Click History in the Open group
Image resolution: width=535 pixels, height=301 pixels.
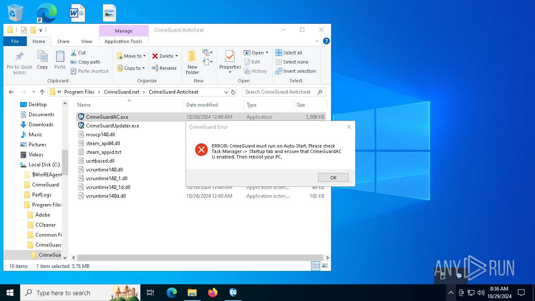tap(255, 71)
